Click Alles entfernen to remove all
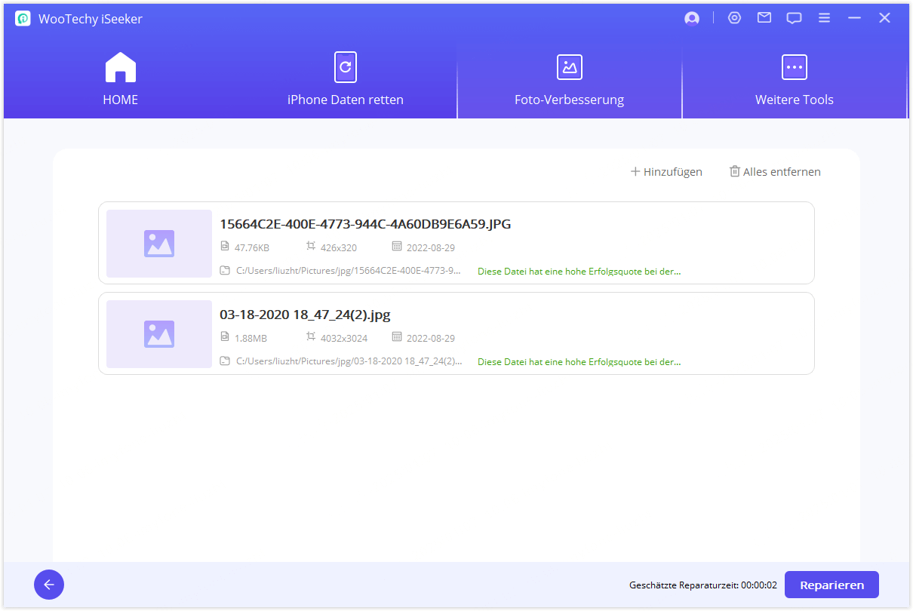This screenshot has width=913, height=611. (x=775, y=172)
